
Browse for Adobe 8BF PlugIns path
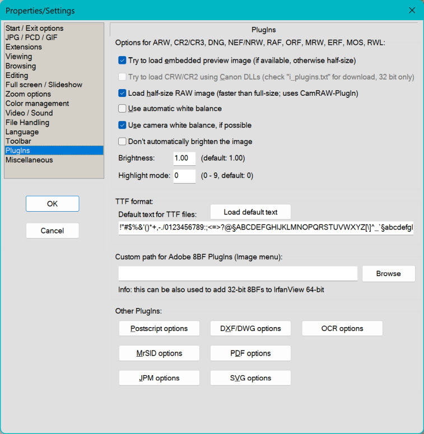(x=388, y=274)
